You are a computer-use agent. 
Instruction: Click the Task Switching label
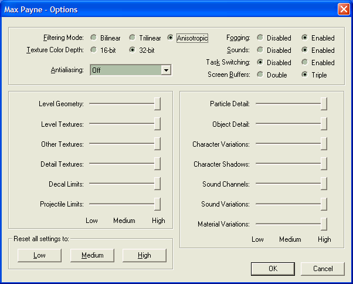[x=228, y=62]
